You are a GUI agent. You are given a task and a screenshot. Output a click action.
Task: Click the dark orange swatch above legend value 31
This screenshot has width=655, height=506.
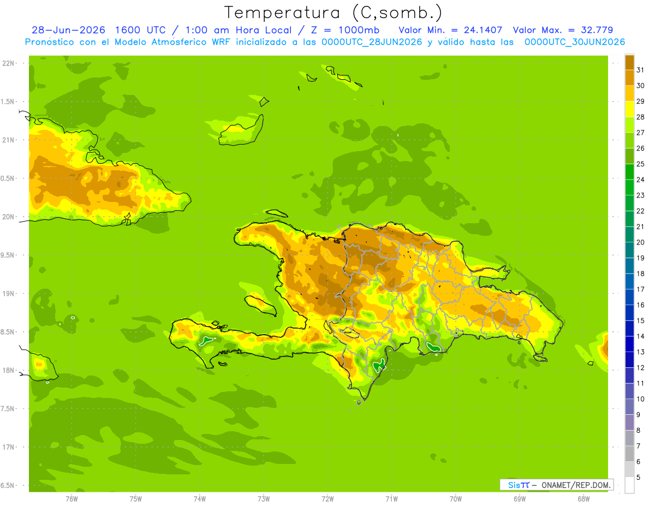tap(629, 62)
